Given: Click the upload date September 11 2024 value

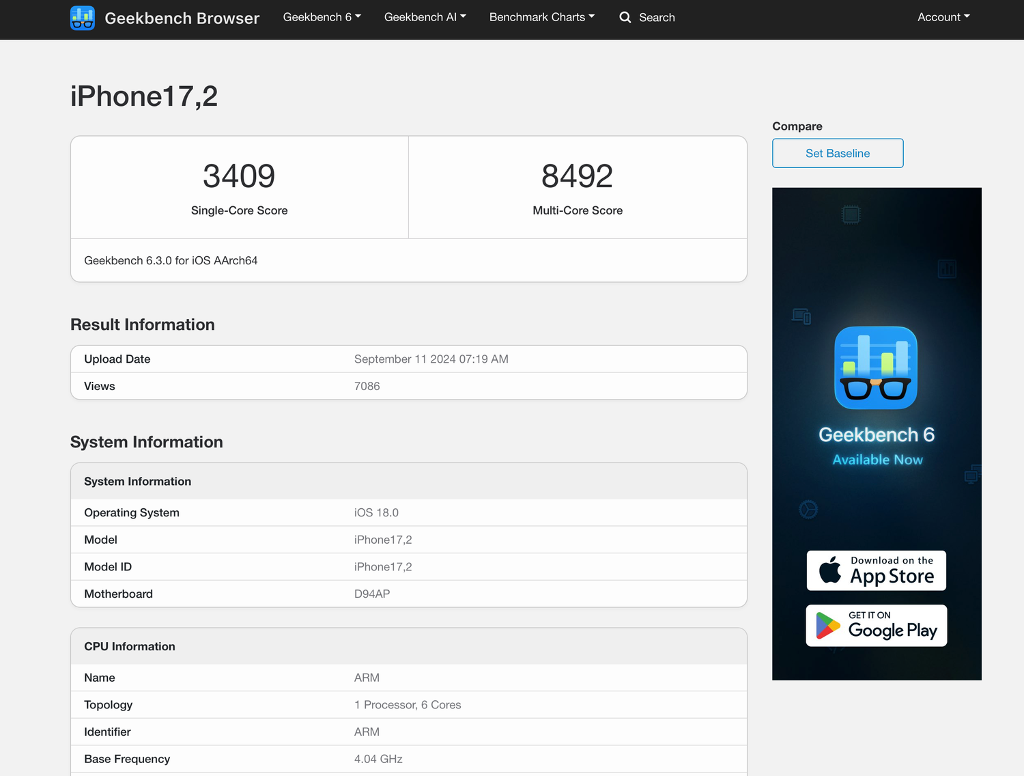Looking at the screenshot, I should pyautogui.click(x=431, y=359).
